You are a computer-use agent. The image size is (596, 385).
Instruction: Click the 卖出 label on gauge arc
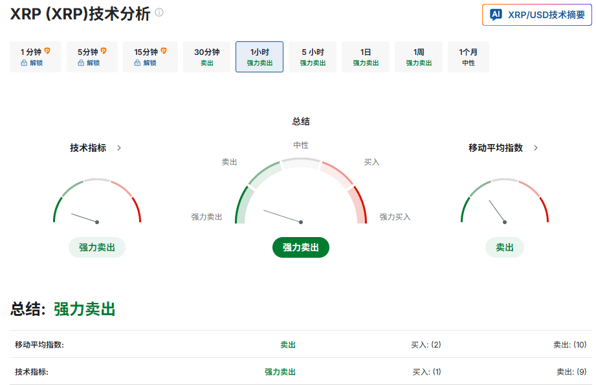click(229, 162)
